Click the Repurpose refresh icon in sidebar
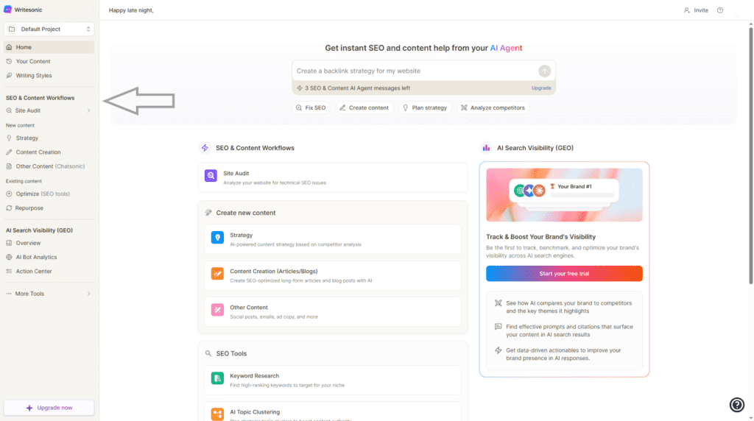This screenshot has height=421, width=754. [9, 208]
